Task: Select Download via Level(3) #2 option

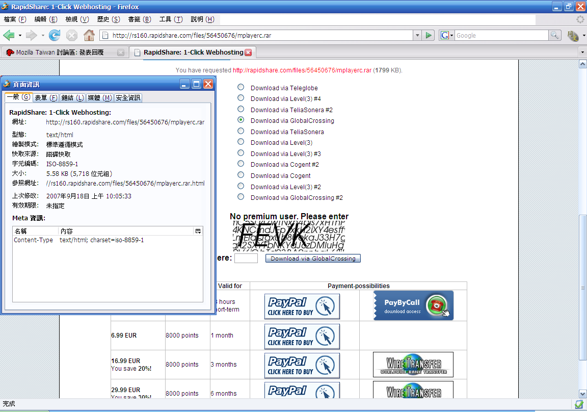Action: [241, 186]
